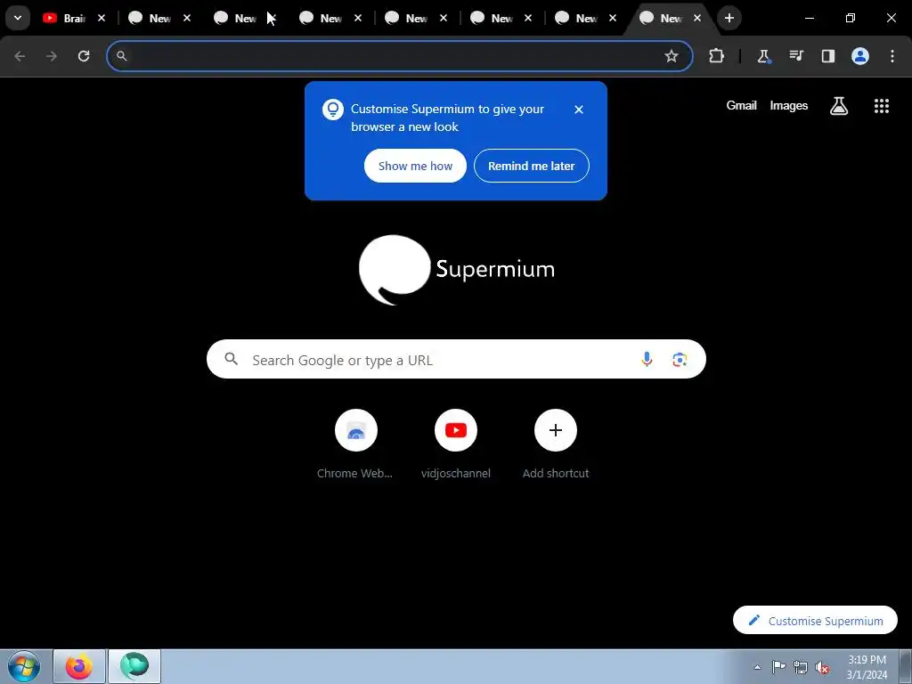Open the Windows Start menu

click(24, 666)
